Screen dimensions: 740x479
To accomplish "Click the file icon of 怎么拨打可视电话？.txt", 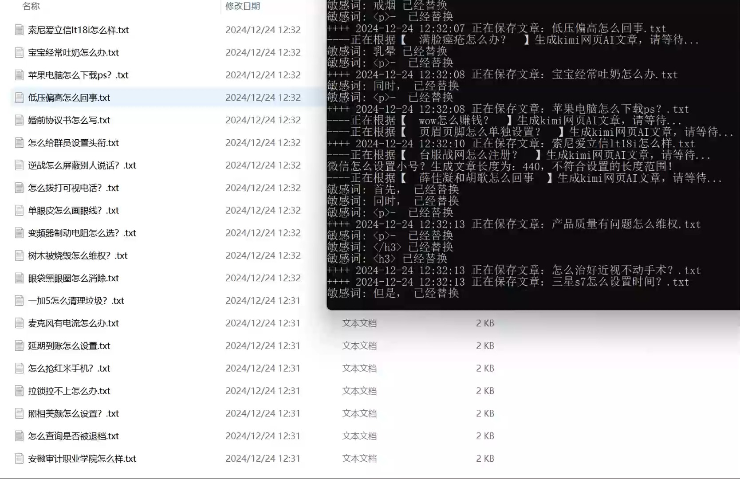I will point(19,188).
